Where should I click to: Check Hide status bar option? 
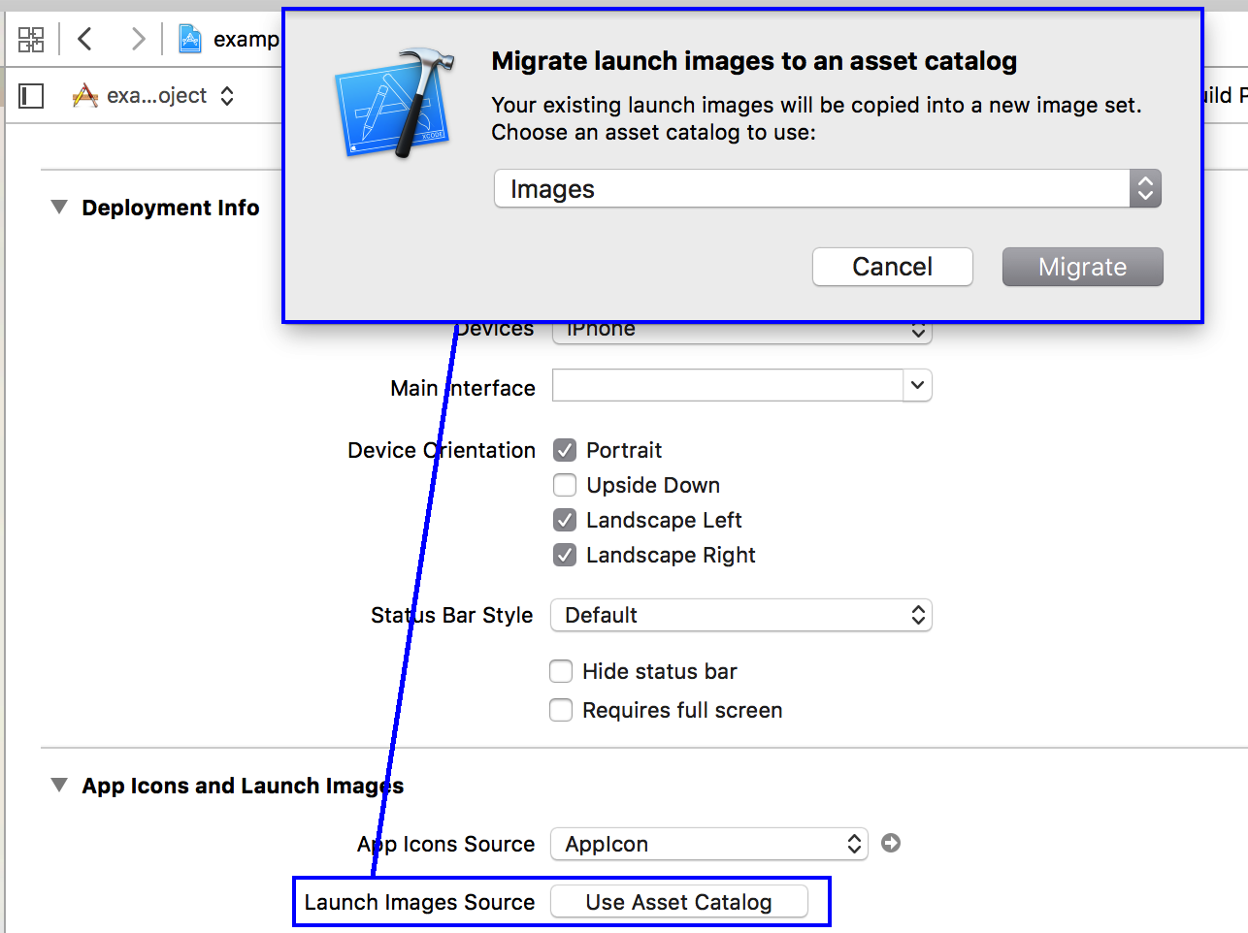(561, 671)
